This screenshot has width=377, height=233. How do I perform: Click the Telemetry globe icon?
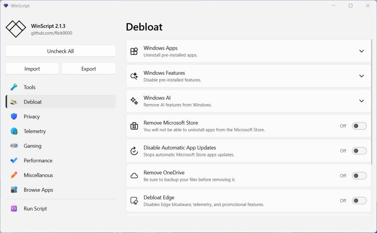(x=14, y=131)
